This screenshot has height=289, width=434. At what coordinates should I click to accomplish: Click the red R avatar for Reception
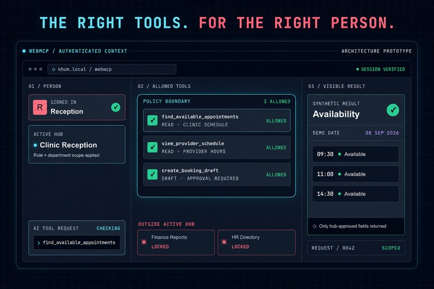point(40,107)
